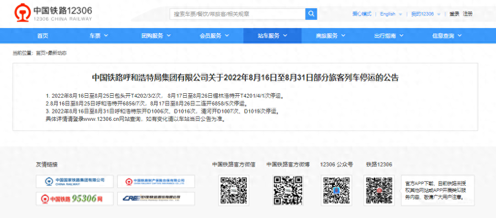
Task: Click the search input field
Action: (238, 14)
